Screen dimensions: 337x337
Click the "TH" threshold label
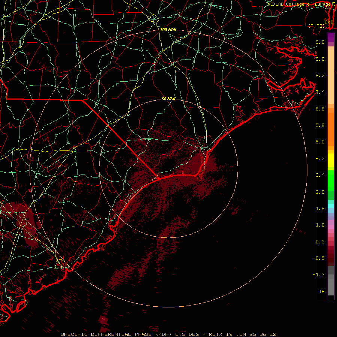coord(322,292)
